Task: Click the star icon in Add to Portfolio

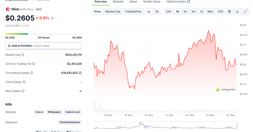Action: tap(9, 46)
